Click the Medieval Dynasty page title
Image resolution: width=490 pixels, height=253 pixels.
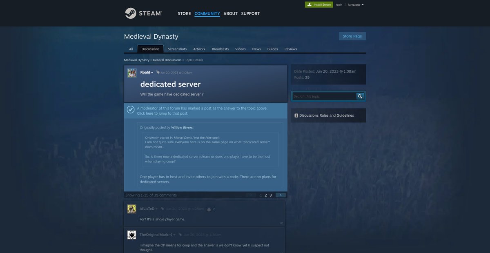point(151,36)
